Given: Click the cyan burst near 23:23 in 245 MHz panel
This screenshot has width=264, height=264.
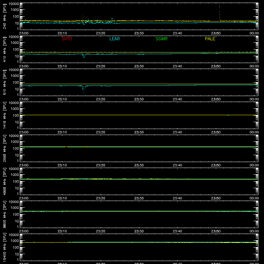Looking at the screenshot, I should coord(112,20).
